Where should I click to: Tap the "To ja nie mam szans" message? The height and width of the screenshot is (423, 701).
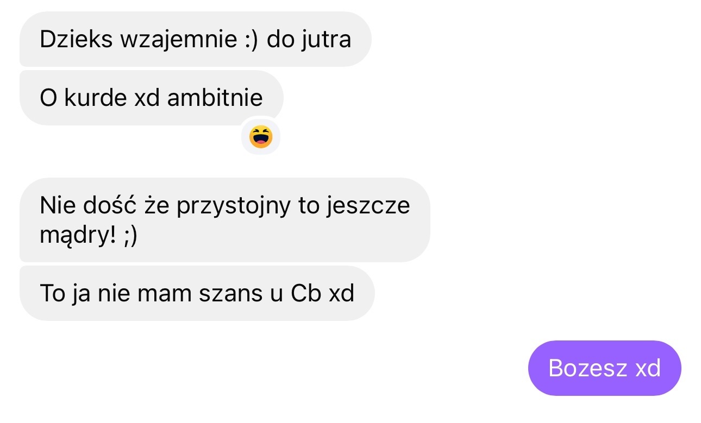click(x=197, y=293)
